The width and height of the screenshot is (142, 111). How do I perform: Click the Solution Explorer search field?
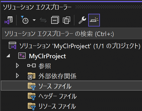point(72,34)
